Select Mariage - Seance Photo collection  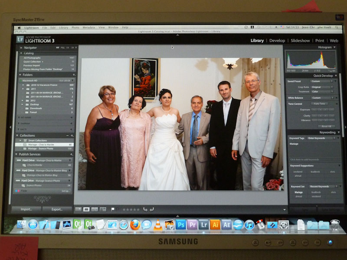[x=44, y=149]
